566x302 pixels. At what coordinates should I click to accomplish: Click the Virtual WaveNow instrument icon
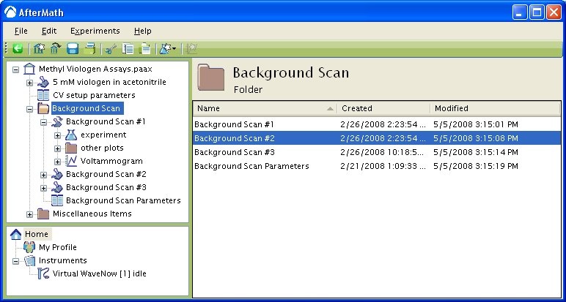[43, 273]
